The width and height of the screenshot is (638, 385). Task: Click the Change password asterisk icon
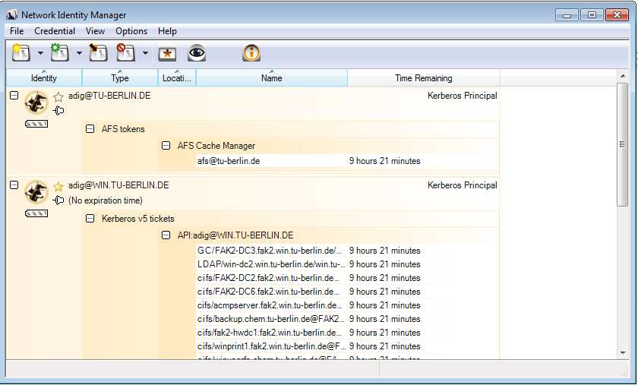point(167,53)
